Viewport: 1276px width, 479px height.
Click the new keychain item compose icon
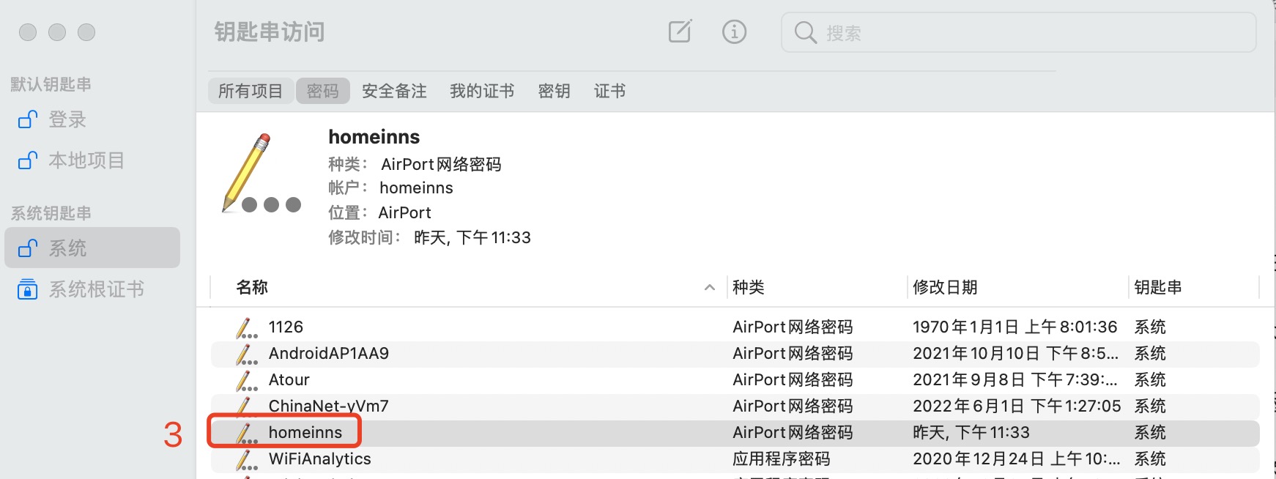(x=680, y=31)
